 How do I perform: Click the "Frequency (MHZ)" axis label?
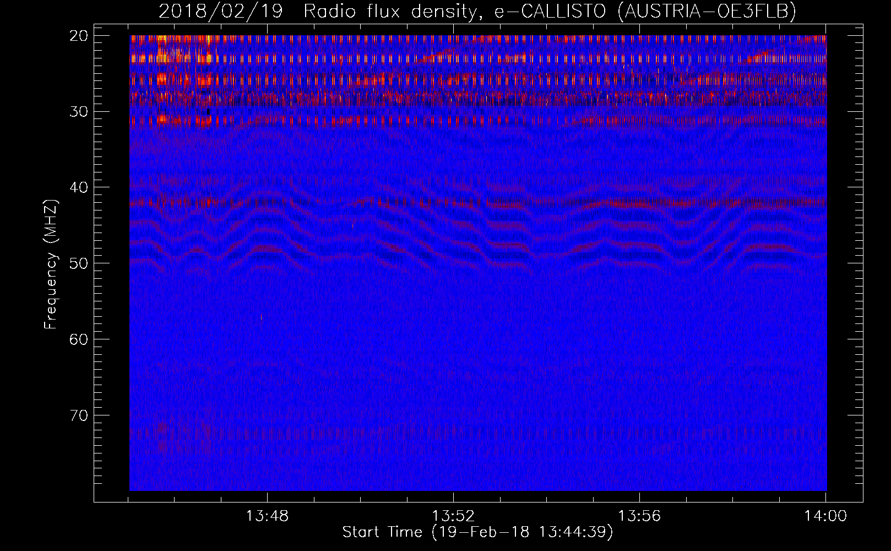click(51, 264)
